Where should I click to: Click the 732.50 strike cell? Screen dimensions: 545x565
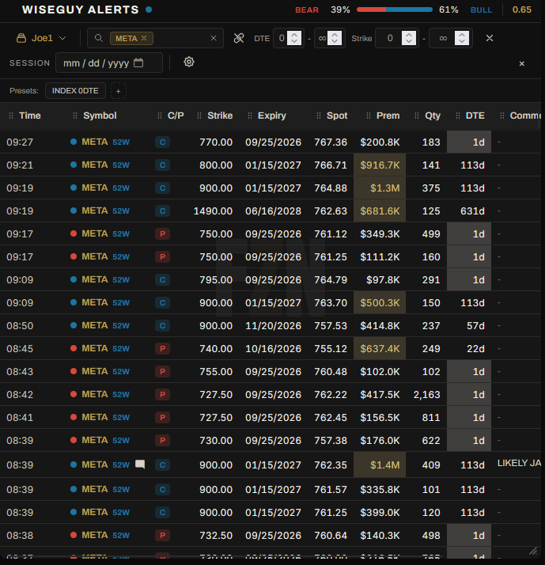pyautogui.click(x=216, y=536)
